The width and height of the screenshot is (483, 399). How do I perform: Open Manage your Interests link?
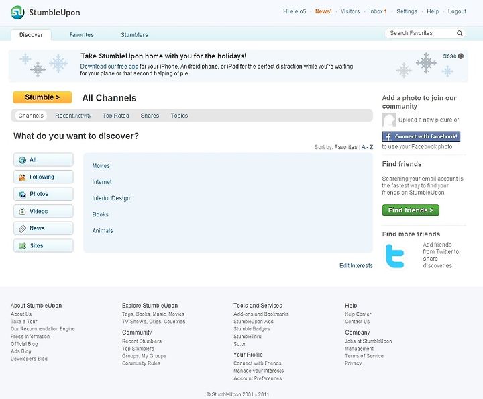(258, 371)
